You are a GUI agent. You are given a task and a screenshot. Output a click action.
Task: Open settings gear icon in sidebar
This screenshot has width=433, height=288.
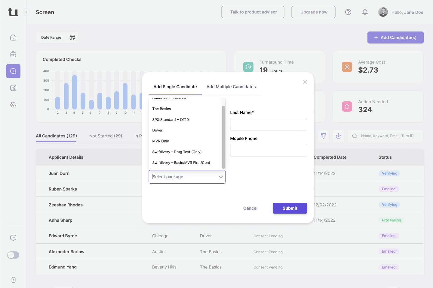[13, 105]
